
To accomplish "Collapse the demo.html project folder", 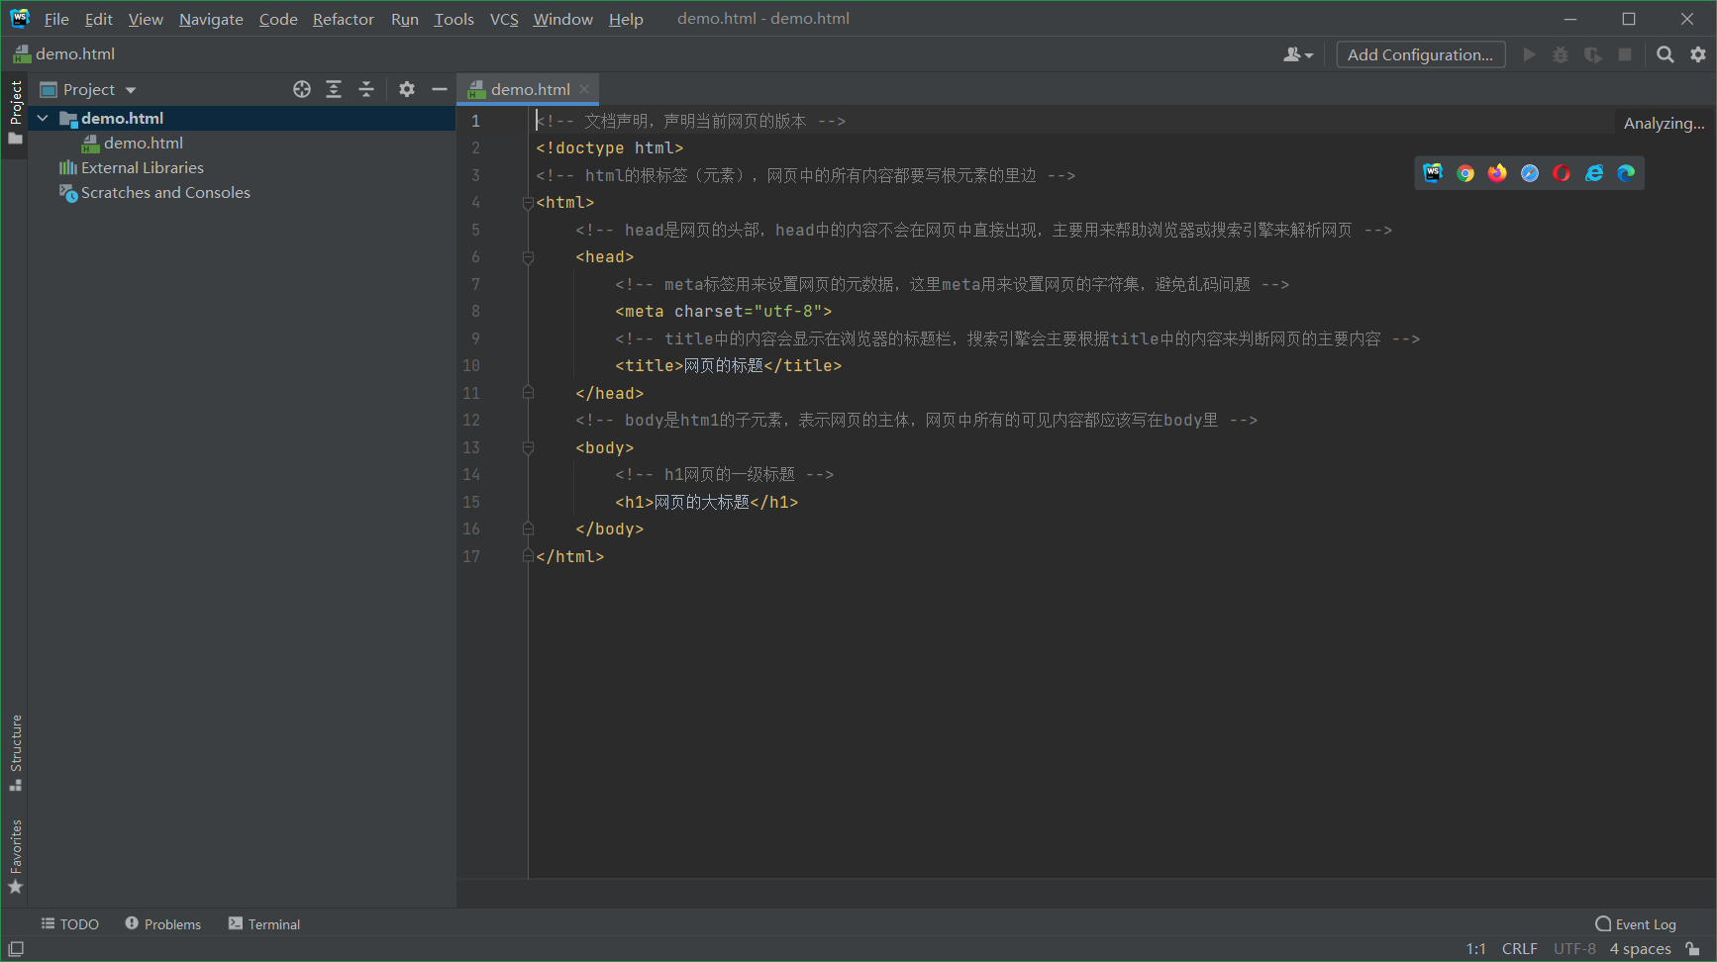I will pos(43,118).
